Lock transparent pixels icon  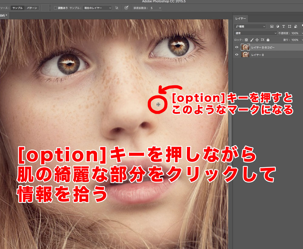coord(246,40)
